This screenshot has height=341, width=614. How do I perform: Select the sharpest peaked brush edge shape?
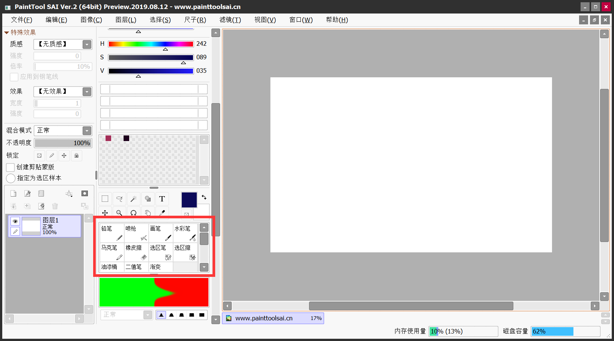click(x=161, y=315)
